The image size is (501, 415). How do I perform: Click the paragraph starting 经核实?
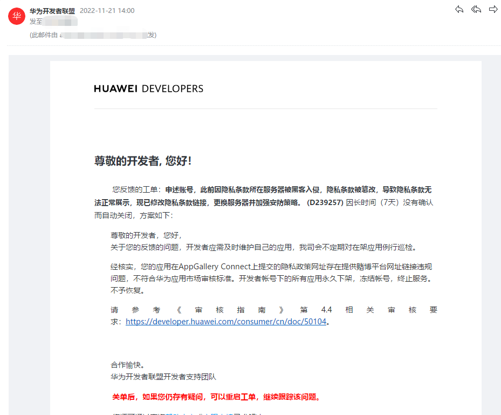(x=271, y=278)
